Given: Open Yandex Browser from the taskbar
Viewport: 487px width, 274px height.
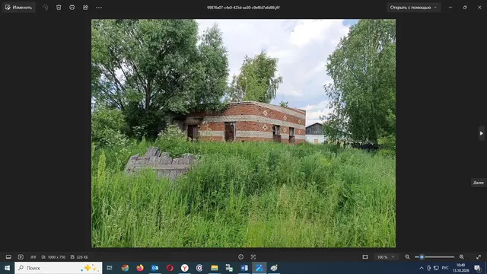Looking at the screenshot, I should coord(184,268).
